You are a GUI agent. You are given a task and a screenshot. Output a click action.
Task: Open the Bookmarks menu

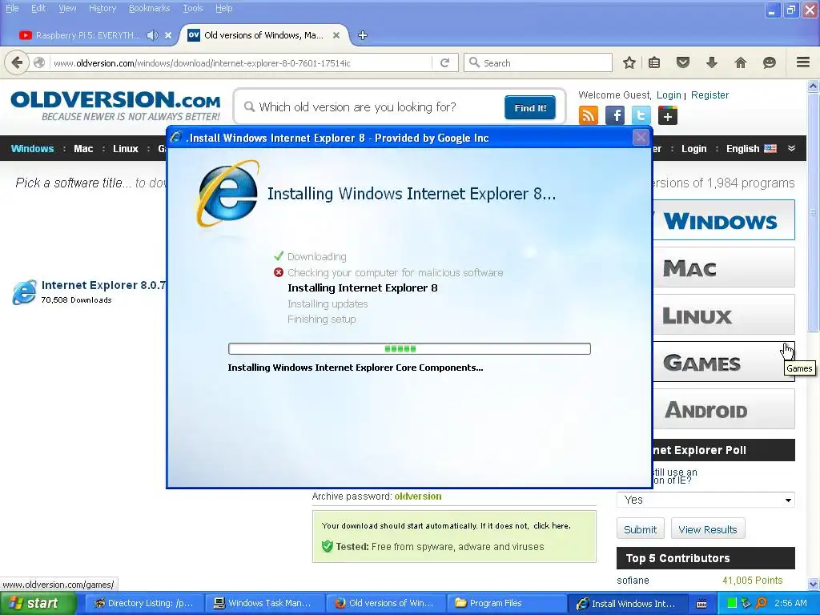(150, 8)
